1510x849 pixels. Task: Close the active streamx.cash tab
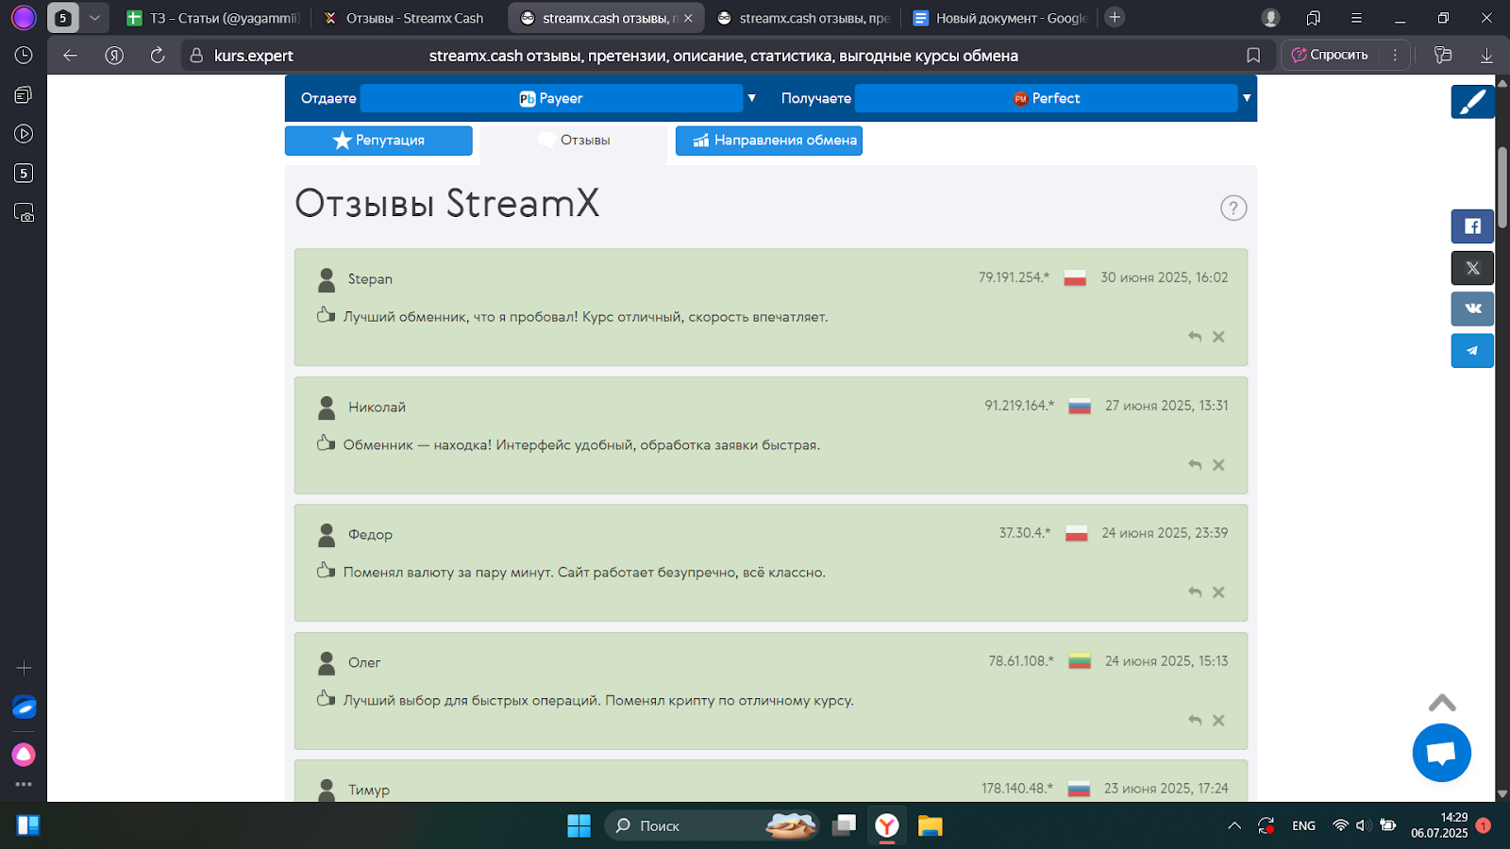[688, 18]
